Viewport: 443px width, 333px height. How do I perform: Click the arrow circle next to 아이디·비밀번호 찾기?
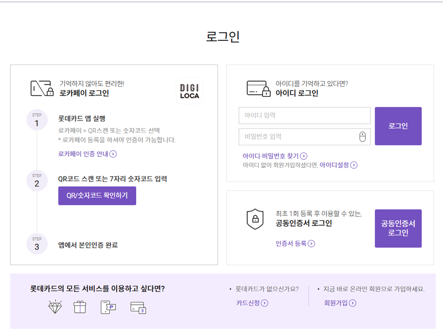click(x=304, y=156)
